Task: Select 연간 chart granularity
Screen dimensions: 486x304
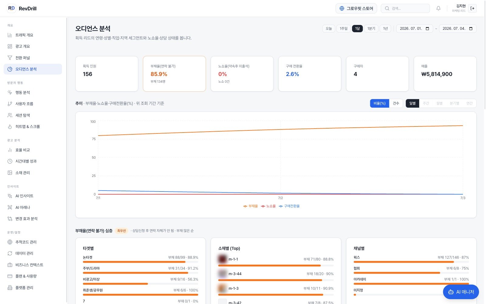Action: click(x=469, y=103)
